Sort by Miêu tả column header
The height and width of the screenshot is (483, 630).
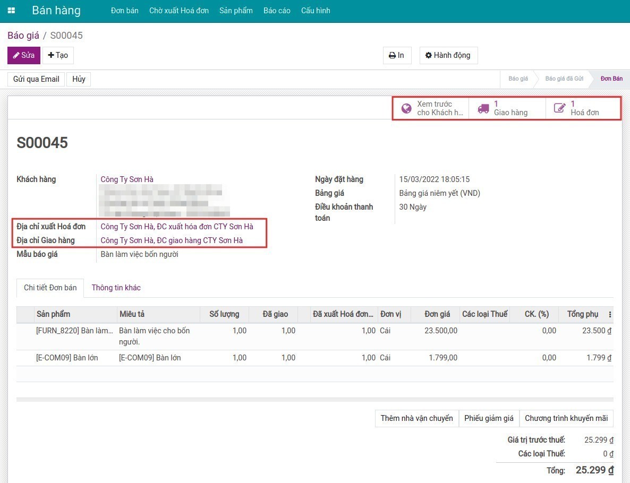click(x=158, y=314)
